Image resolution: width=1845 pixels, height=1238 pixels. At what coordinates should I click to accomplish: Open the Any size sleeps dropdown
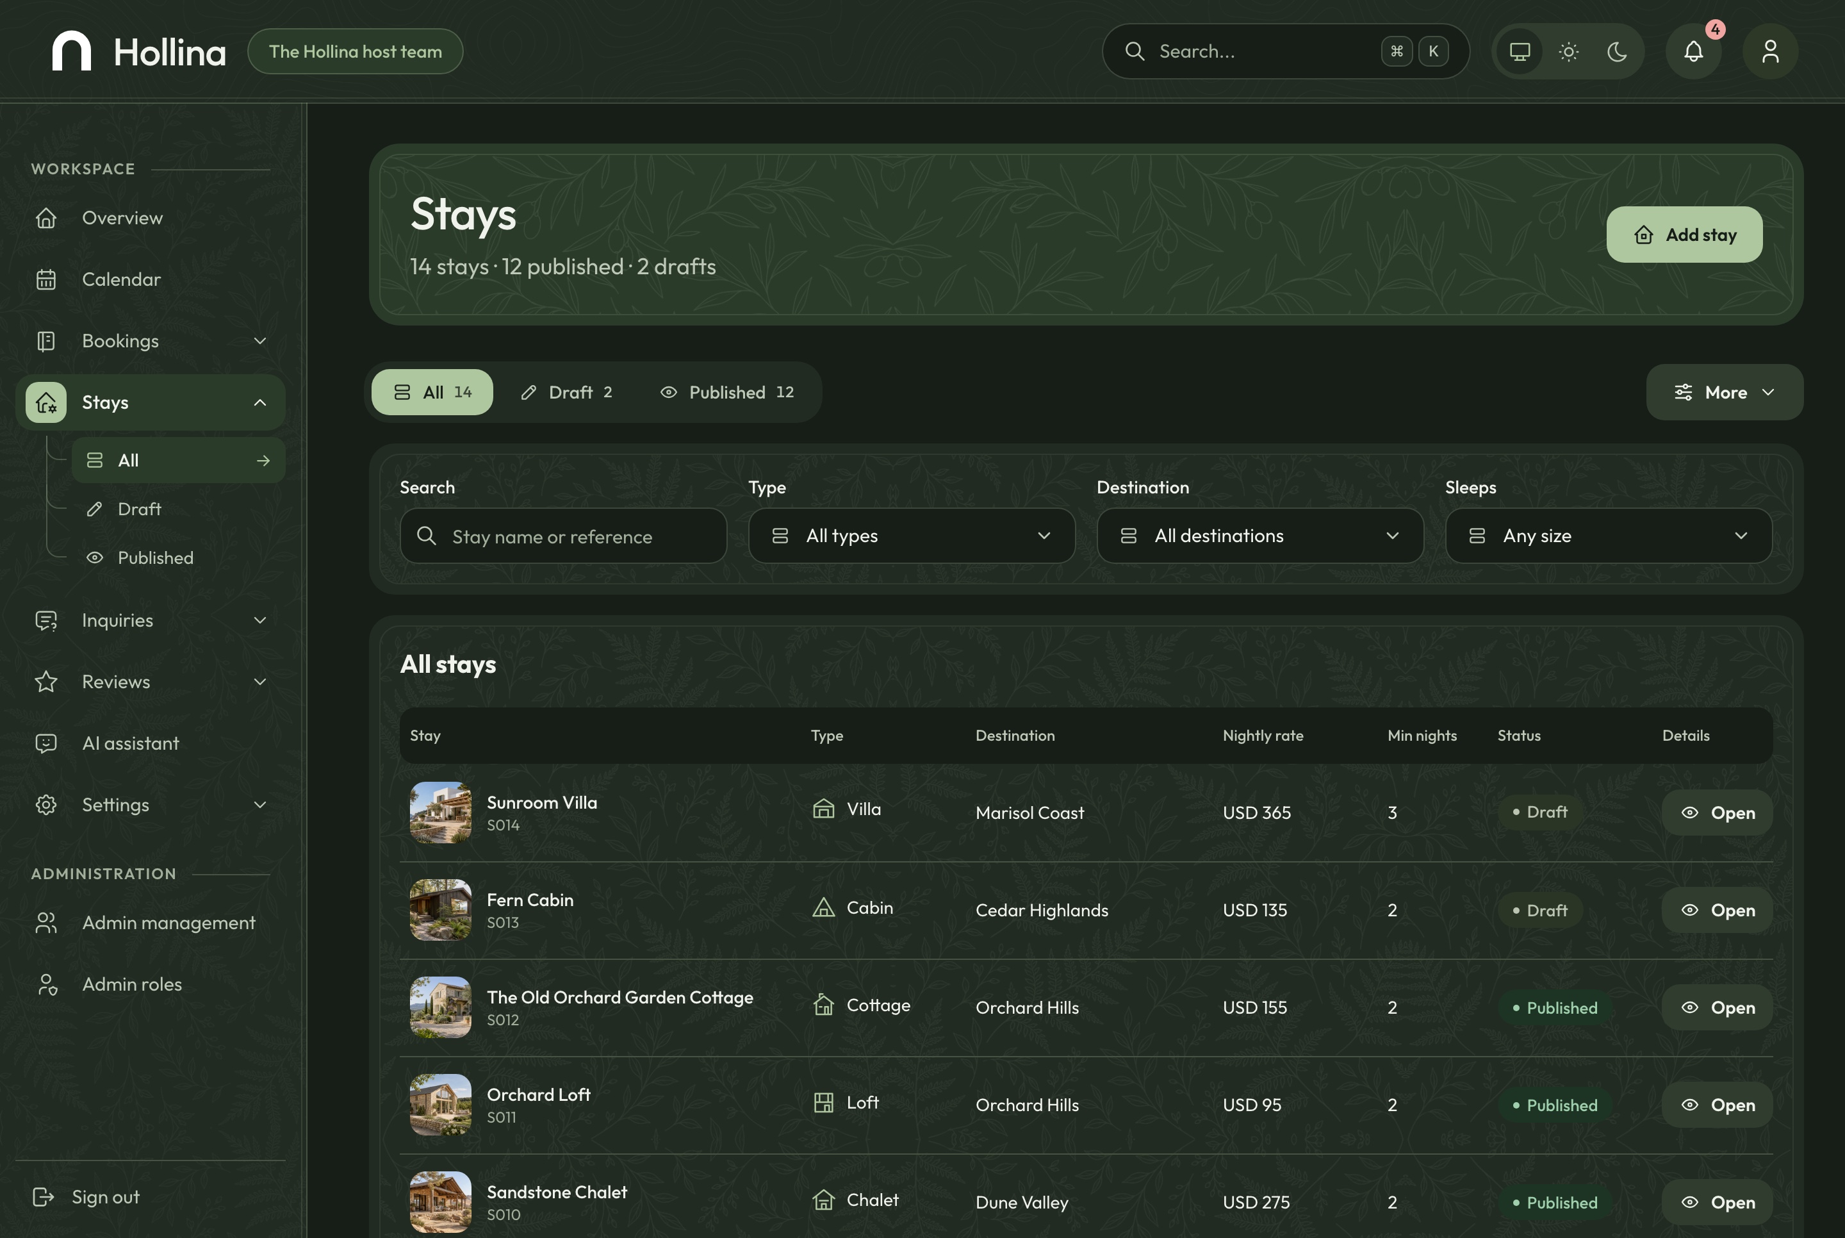tap(1609, 536)
